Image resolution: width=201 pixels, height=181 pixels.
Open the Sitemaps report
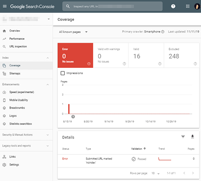tap(15, 73)
